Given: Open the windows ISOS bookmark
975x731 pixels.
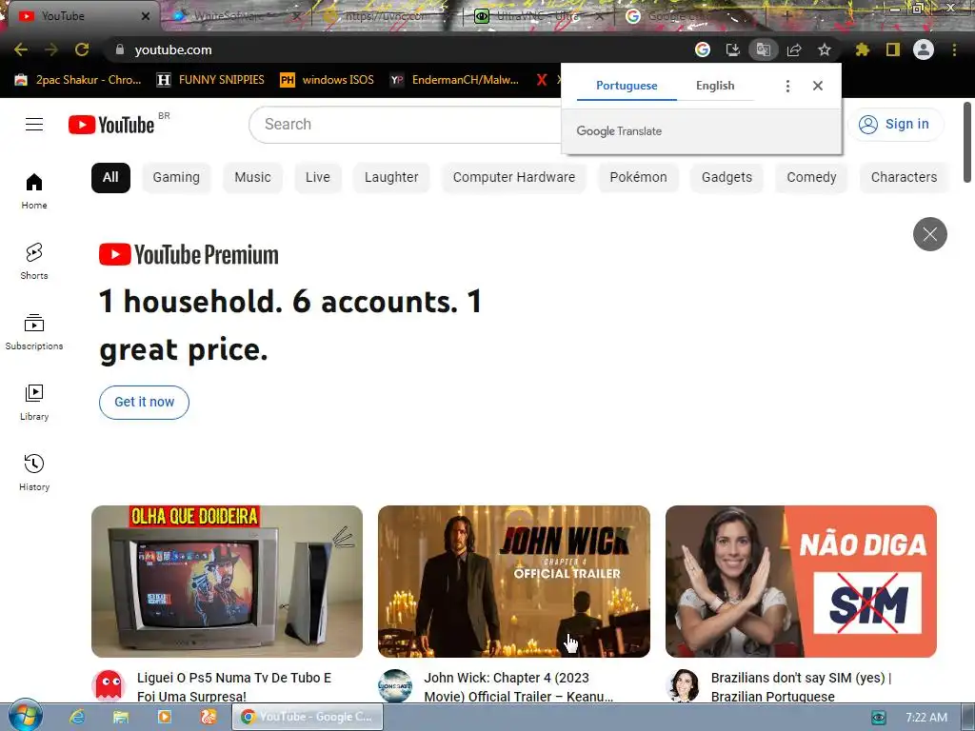Looking at the screenshot, I should coord(328,80).
